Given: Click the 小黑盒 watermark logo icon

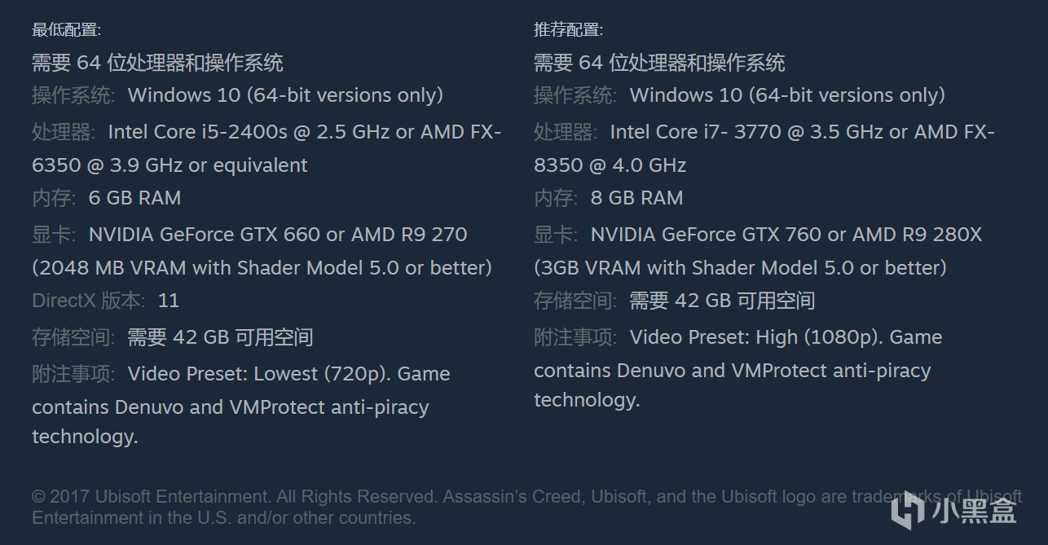Looking at the screenshot, I should click(x=907, y=509).
